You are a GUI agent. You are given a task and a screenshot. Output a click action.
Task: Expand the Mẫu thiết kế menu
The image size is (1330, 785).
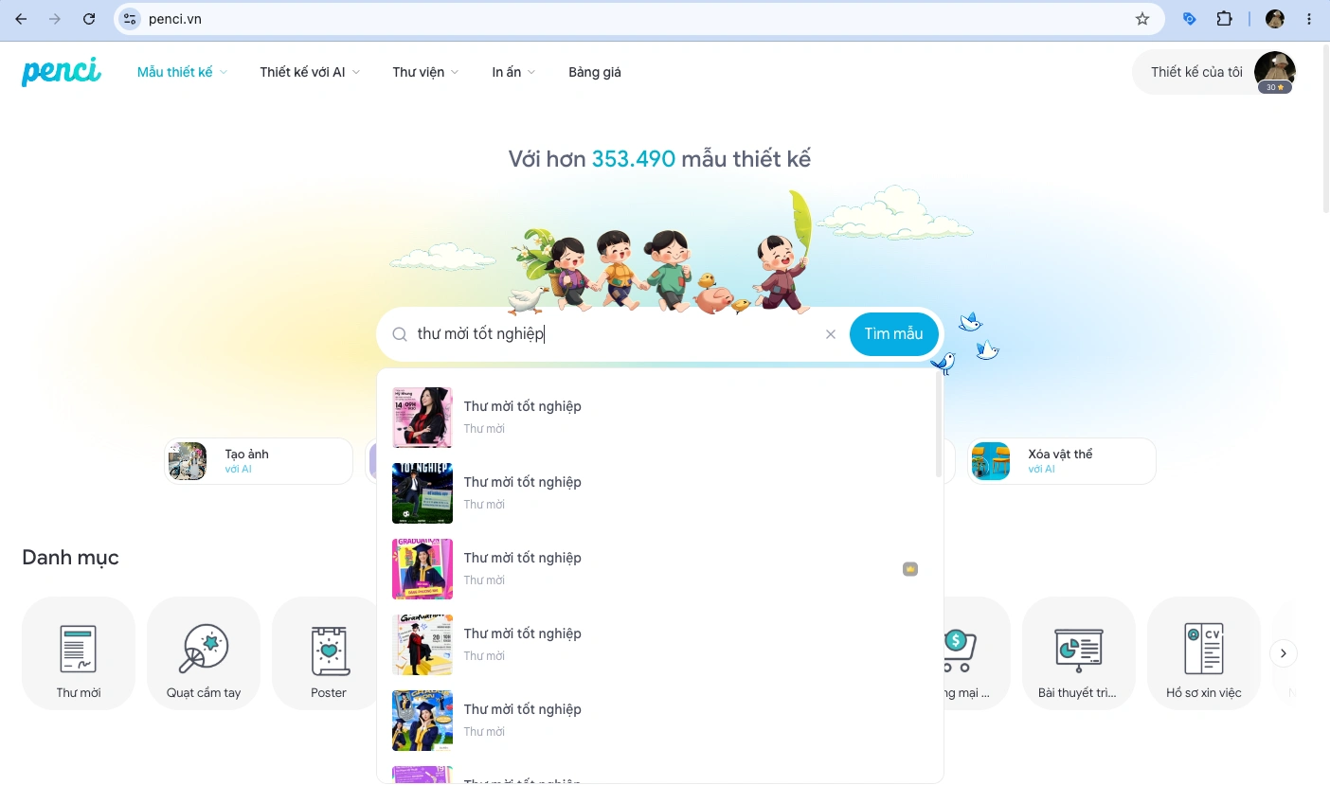tap(182, 72)
